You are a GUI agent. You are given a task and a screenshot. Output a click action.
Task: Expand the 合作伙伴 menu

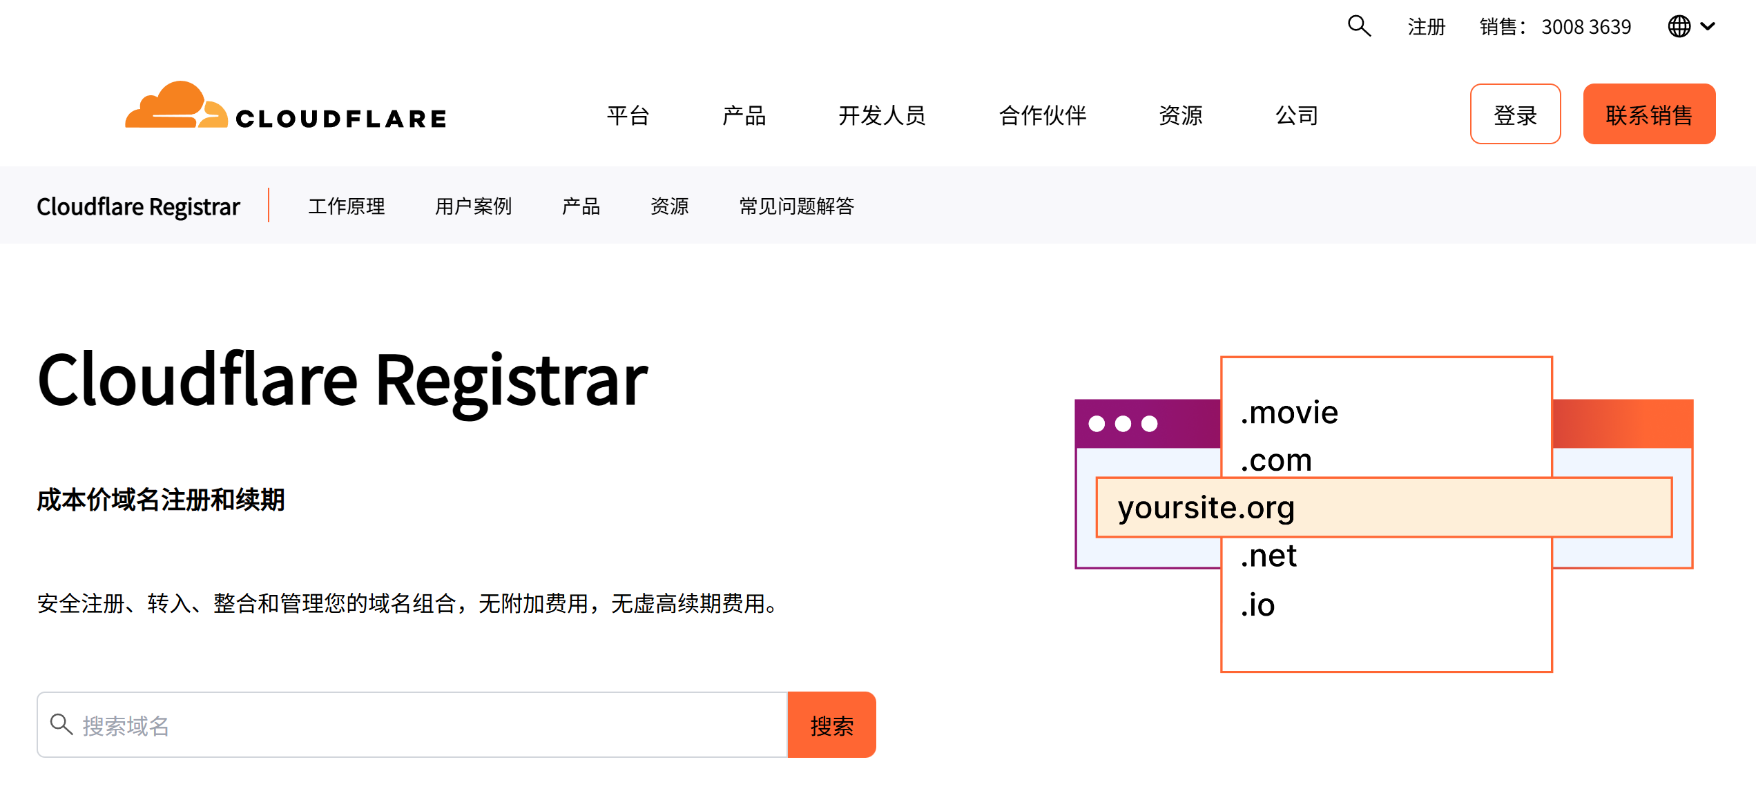pos(1042,115)
